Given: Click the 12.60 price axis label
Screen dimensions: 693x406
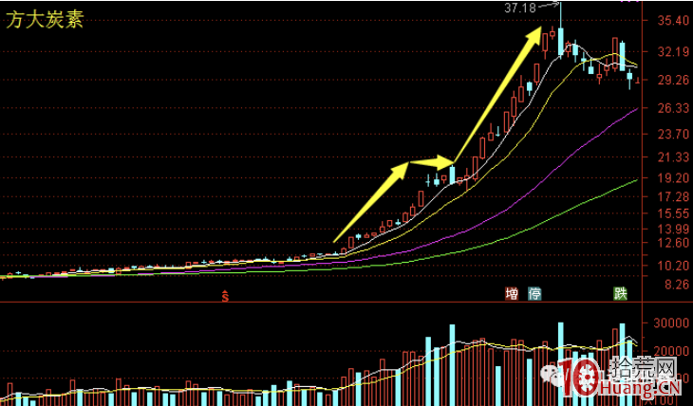Looking at the screenshot, I should point(673,243).
